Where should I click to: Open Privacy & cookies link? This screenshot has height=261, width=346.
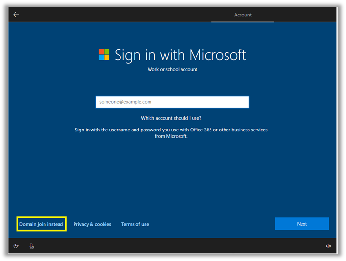(92, 224)
